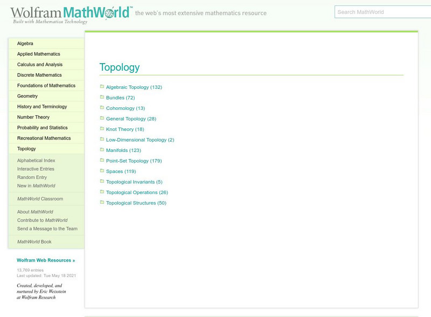The width and height of the screenshot is (431, 317).
Task: Open MathWorld Classroom
Action: pos(40,199)
